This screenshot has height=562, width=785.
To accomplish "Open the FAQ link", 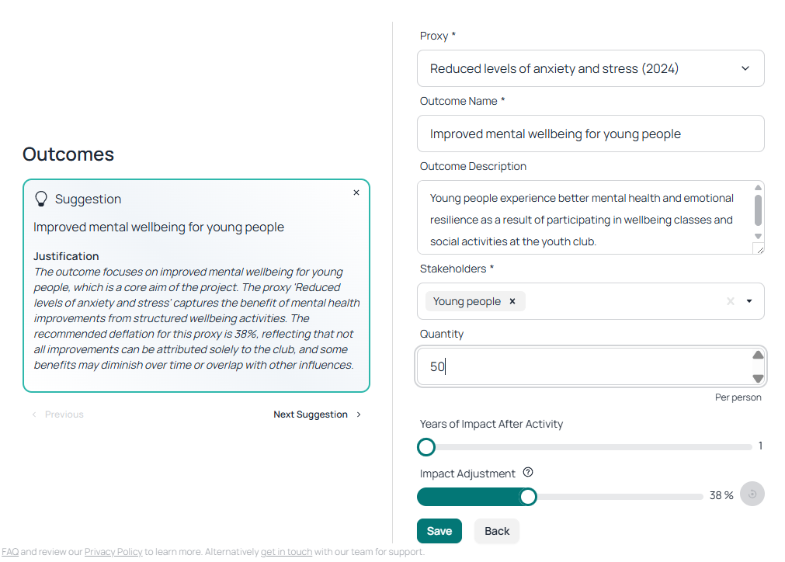I will [10, 552].
